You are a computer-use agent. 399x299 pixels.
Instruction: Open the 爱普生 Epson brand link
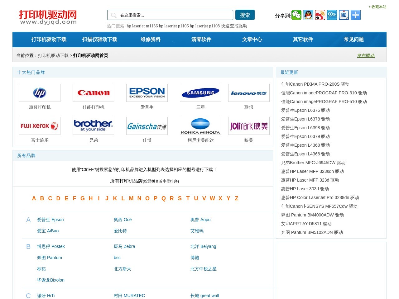click(x=50, y=220)
